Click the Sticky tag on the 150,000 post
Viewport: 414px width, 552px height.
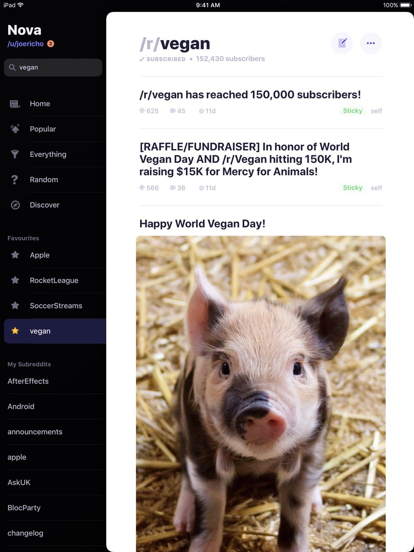pos(353,111)
